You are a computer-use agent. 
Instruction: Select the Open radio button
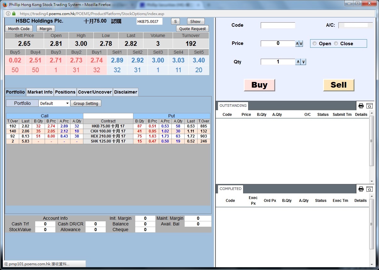(315, 44)
